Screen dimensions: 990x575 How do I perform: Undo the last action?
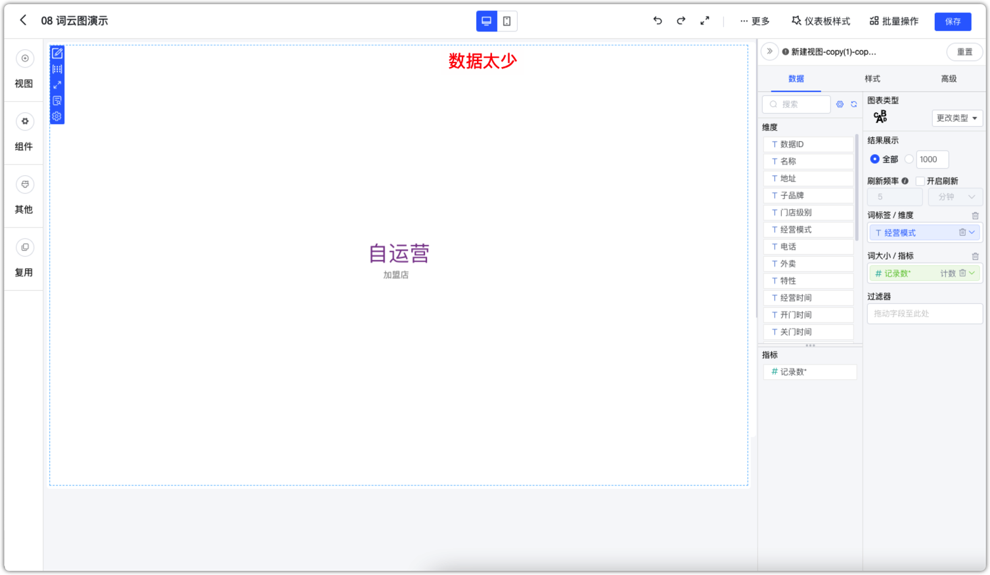click(x=658, y=21)
